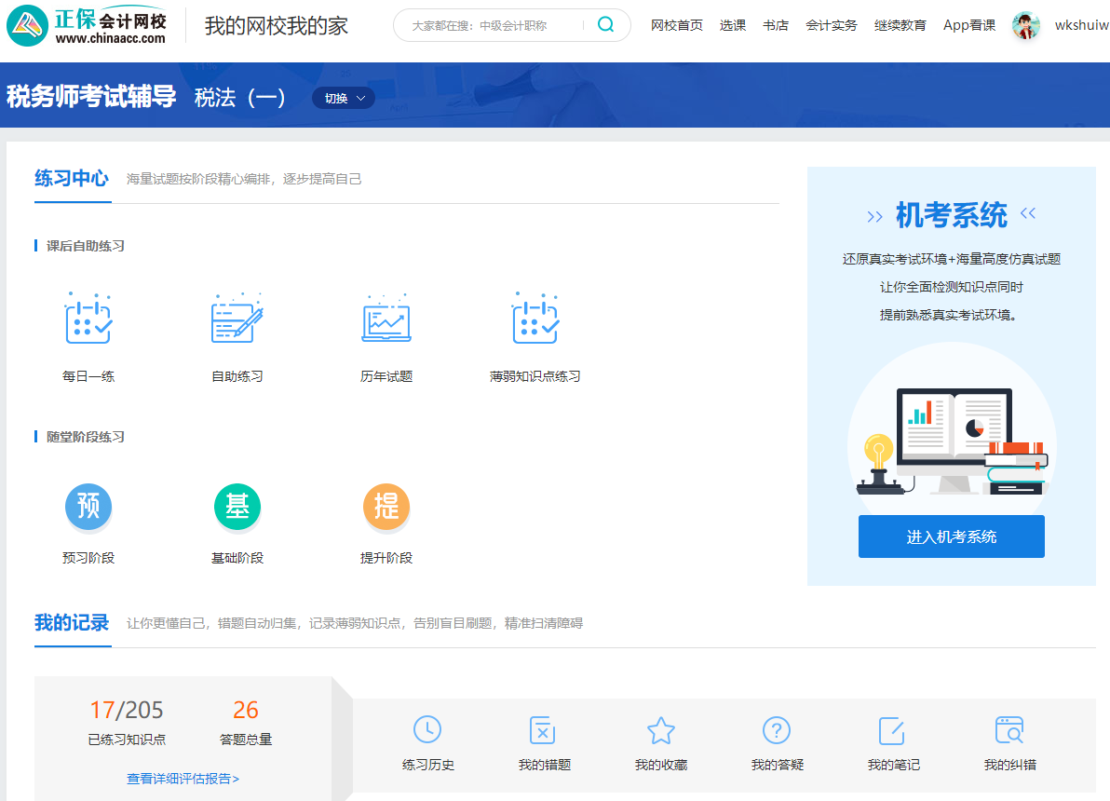Expand the 切换 subject switch dropdown
Viewport: 1110px width, 801px height.
click(344, 98)
